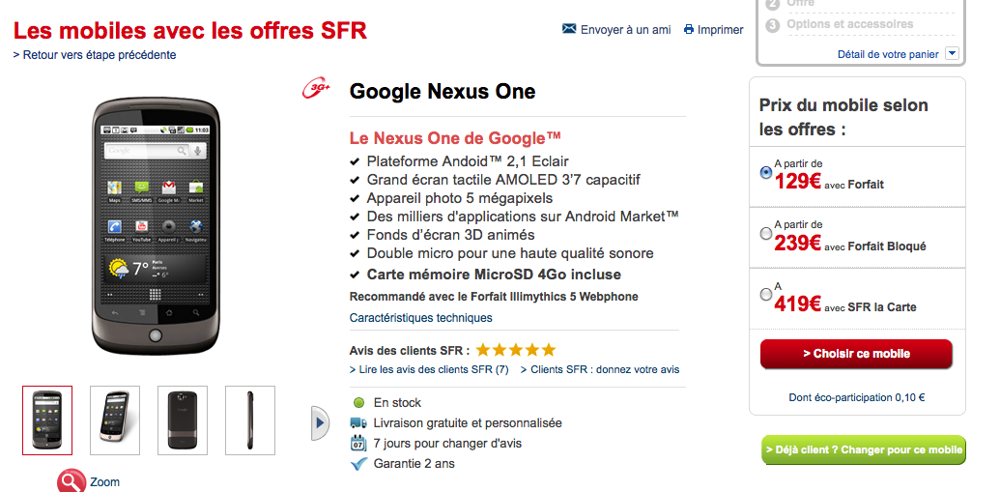Click the envelope icon for Envoyer à un ami
Viewport: 1000px width, 492px height.
click(569, 29)
